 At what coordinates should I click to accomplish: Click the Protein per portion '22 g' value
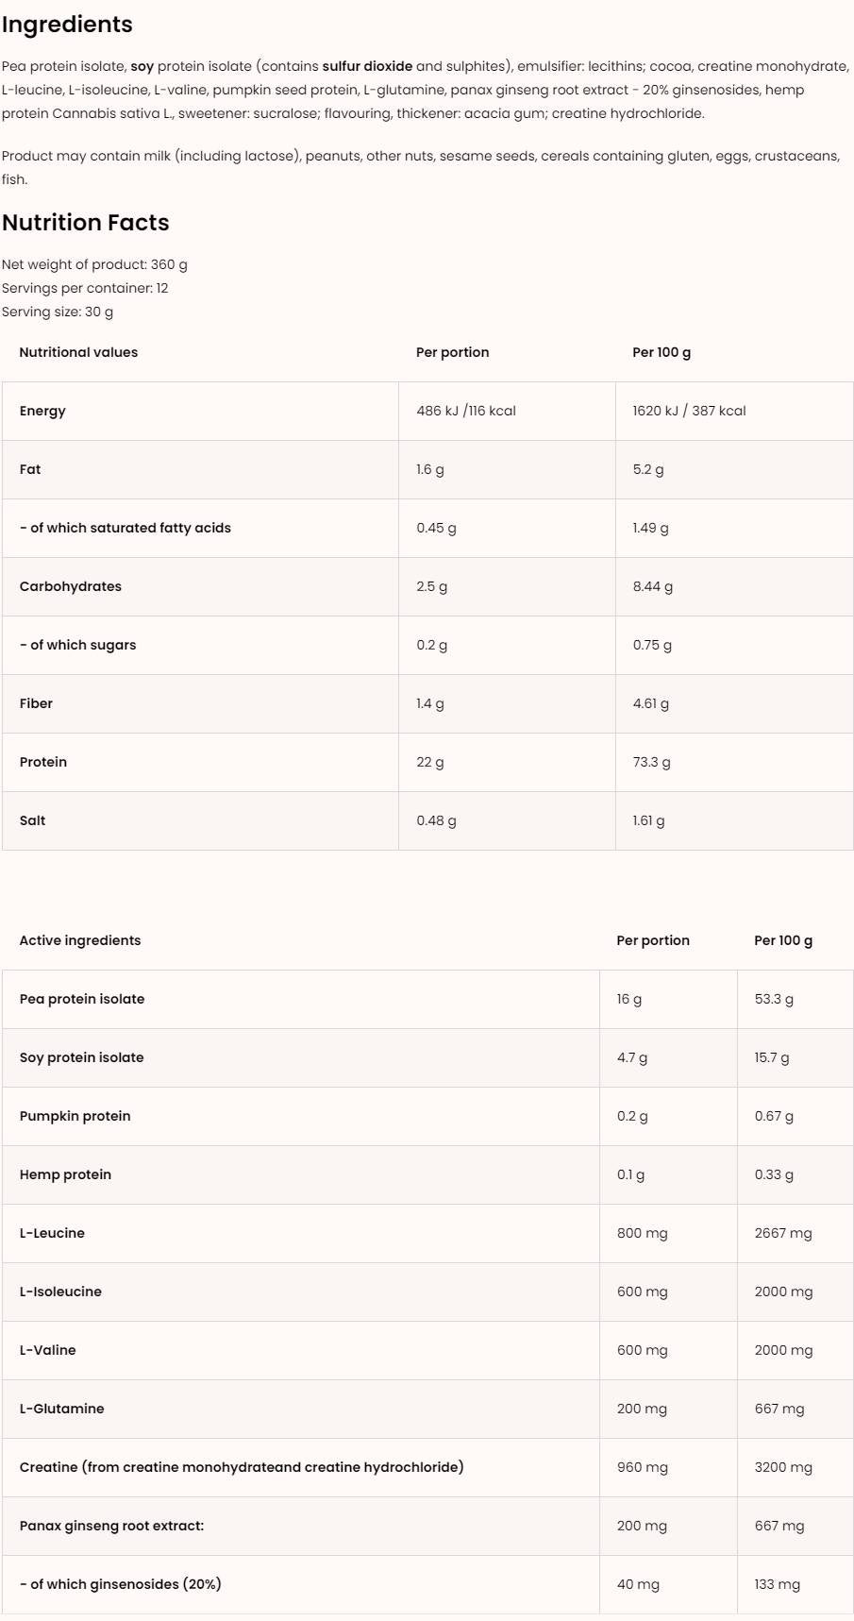coord(430,762)
